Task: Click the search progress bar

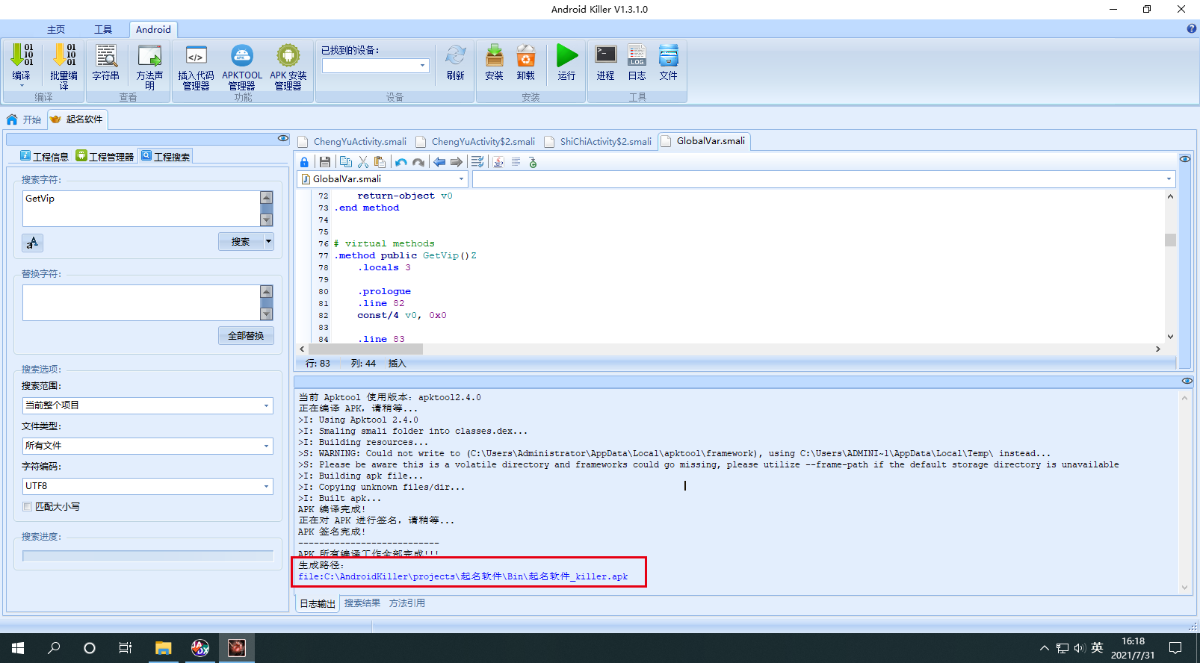Action: coord(148,555)
